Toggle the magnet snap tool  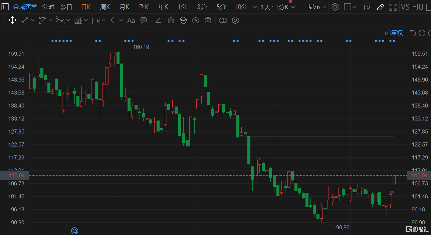click(171, 20)
